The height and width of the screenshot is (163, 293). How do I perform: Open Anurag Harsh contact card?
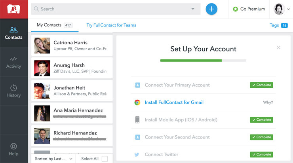tap(72, 68)
